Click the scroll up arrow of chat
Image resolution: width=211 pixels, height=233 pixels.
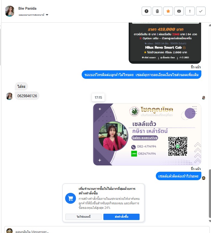210,25
